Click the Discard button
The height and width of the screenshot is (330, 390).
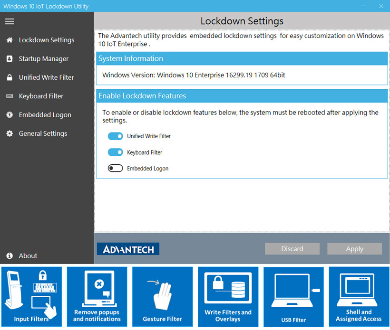click(292, 249)
